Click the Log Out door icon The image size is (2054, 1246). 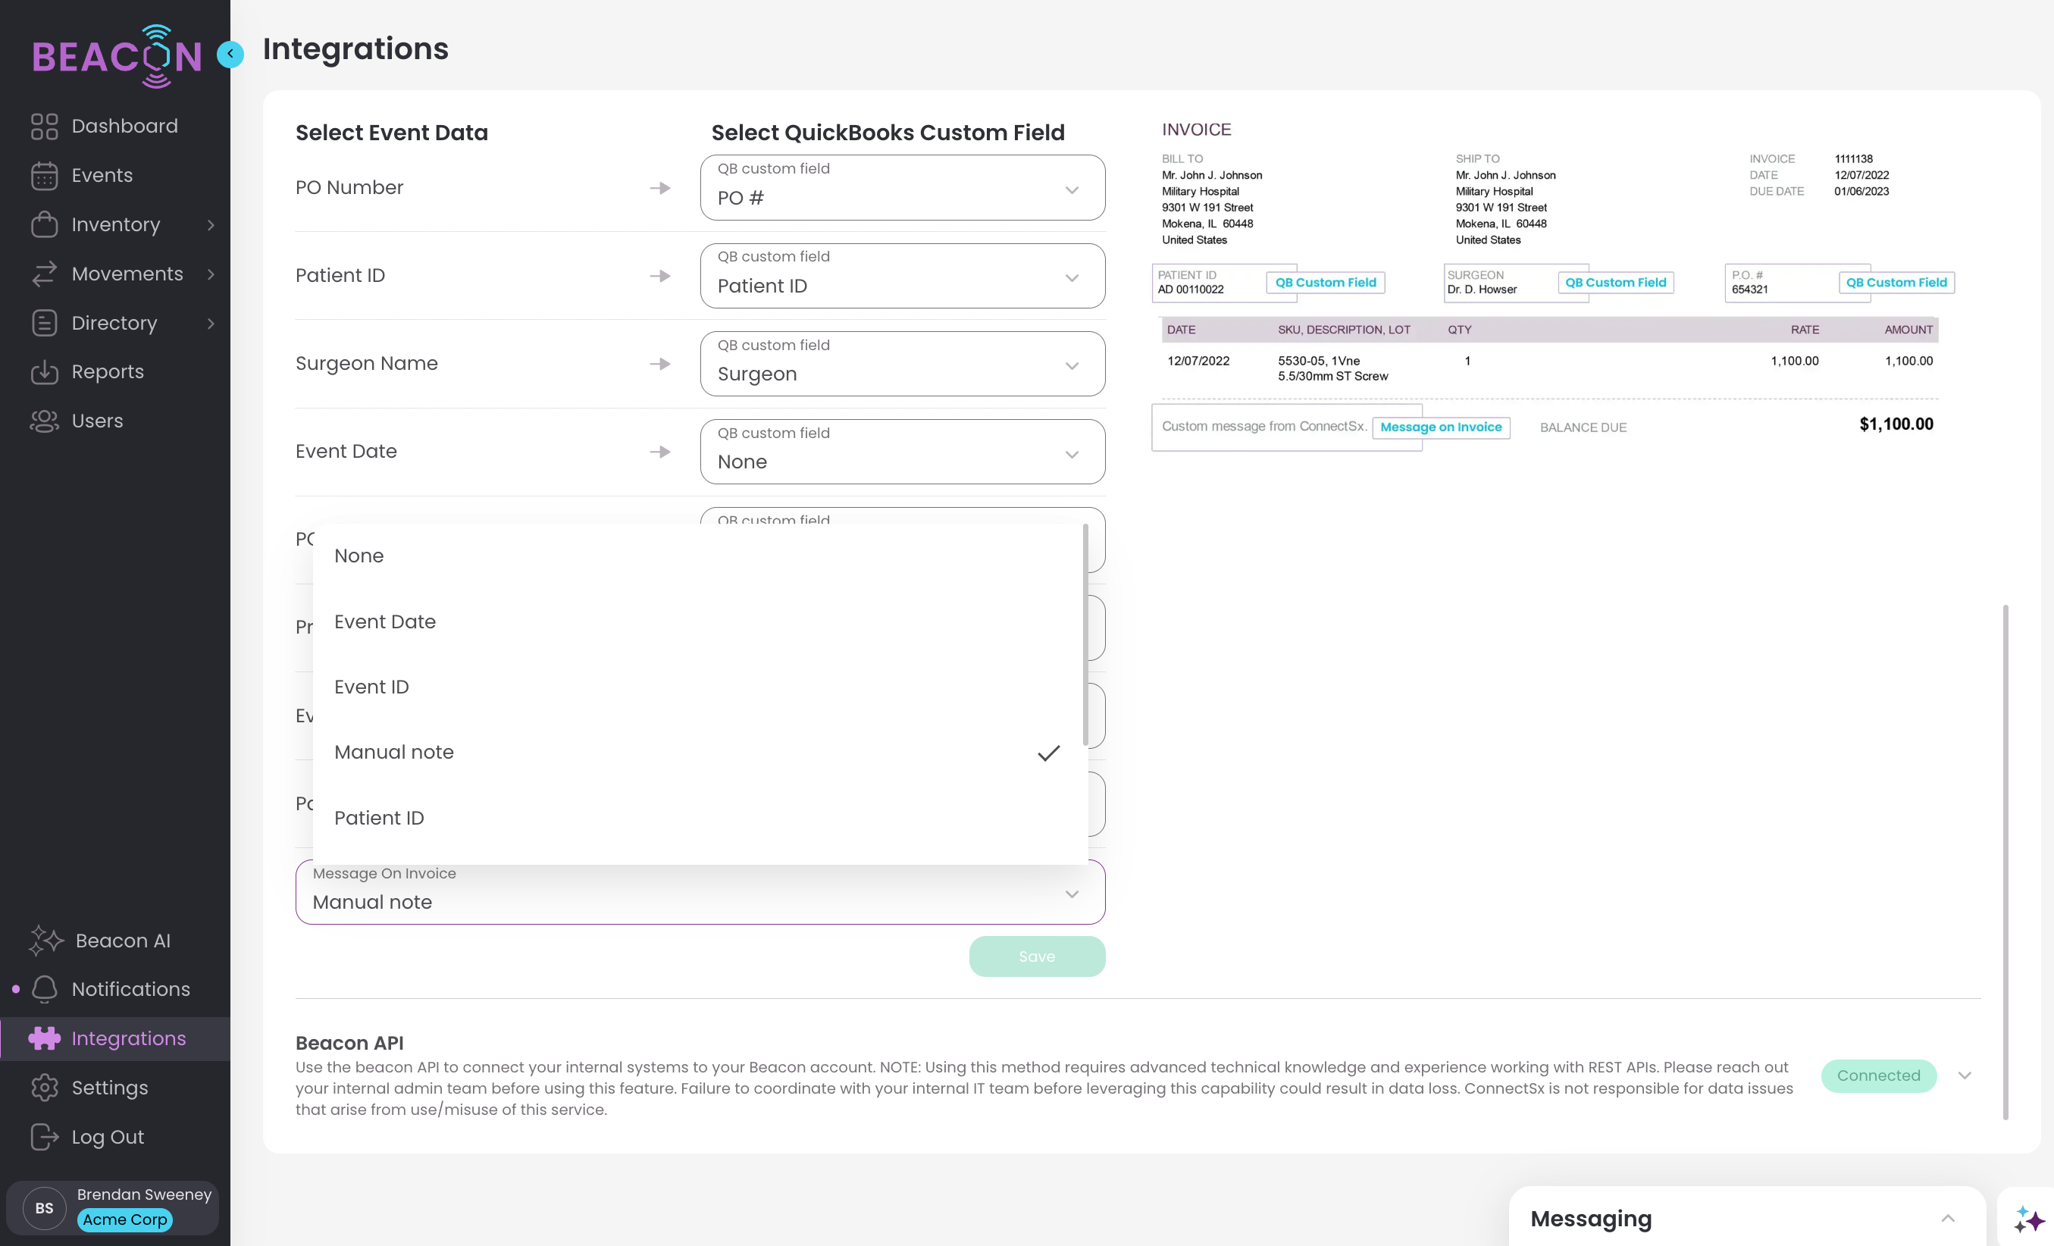coord(44,1137)
